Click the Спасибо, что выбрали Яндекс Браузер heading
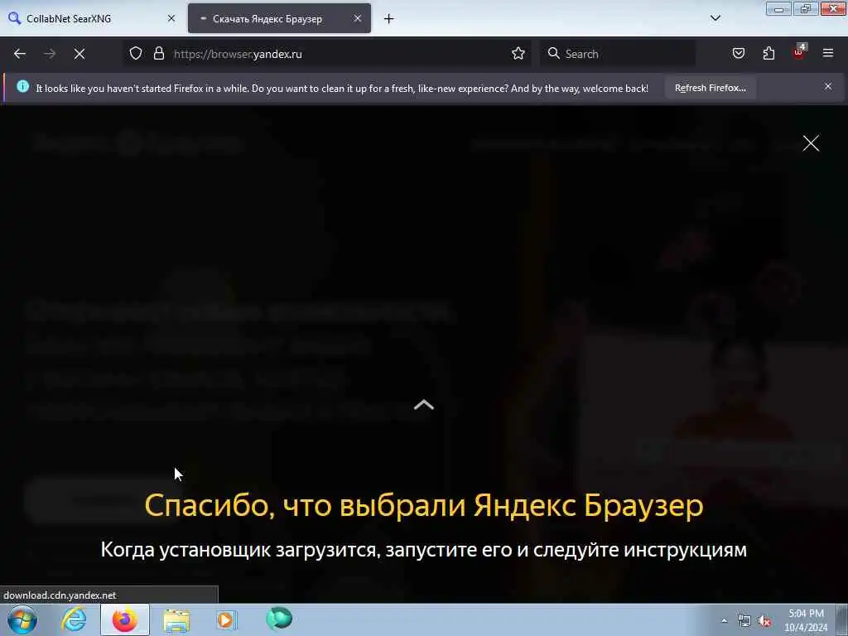This screenshot has height=636, width=848. click(424, 506)
